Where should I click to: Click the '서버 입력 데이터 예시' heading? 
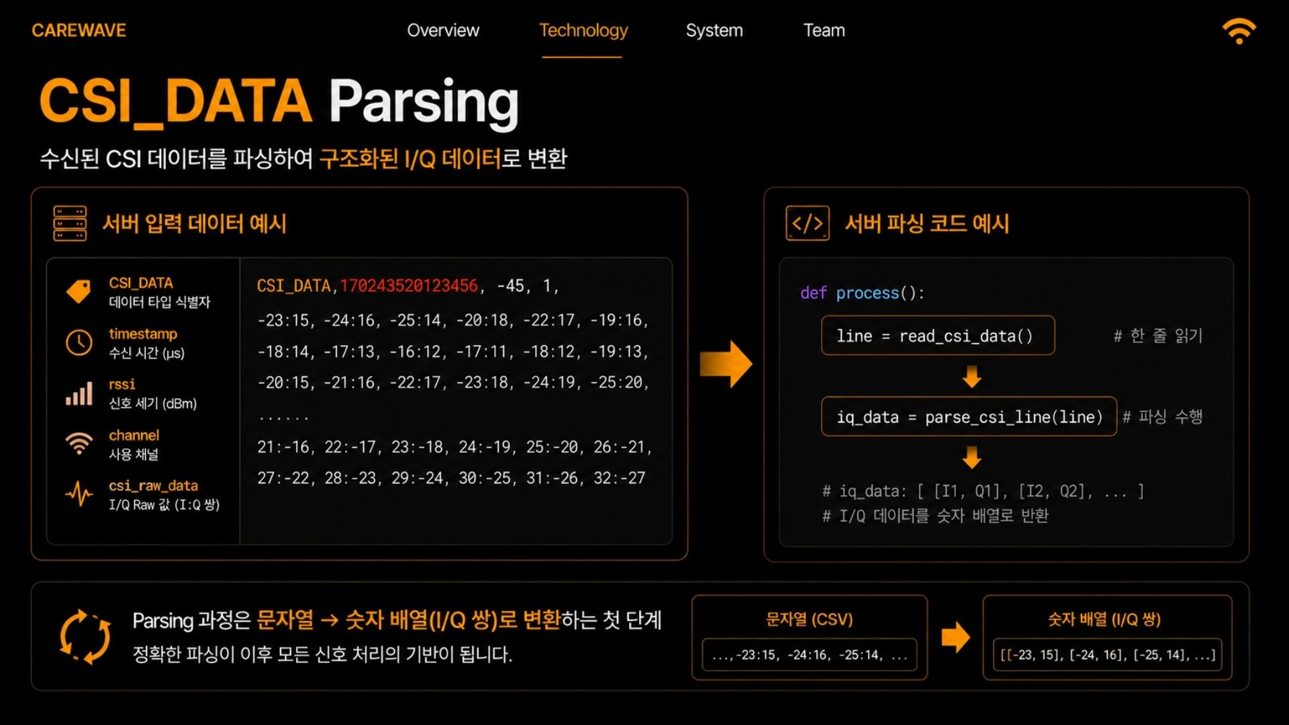[x=194, y=224]
